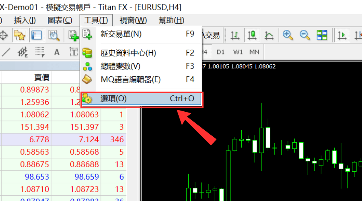The width and height of the screenshot is (362, 201).
Task: Switch to line chart icon
Action: [x=269, y=35]
